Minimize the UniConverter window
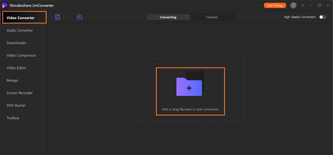The width and height of the screenshot is (333, 155). coord(311,5)
